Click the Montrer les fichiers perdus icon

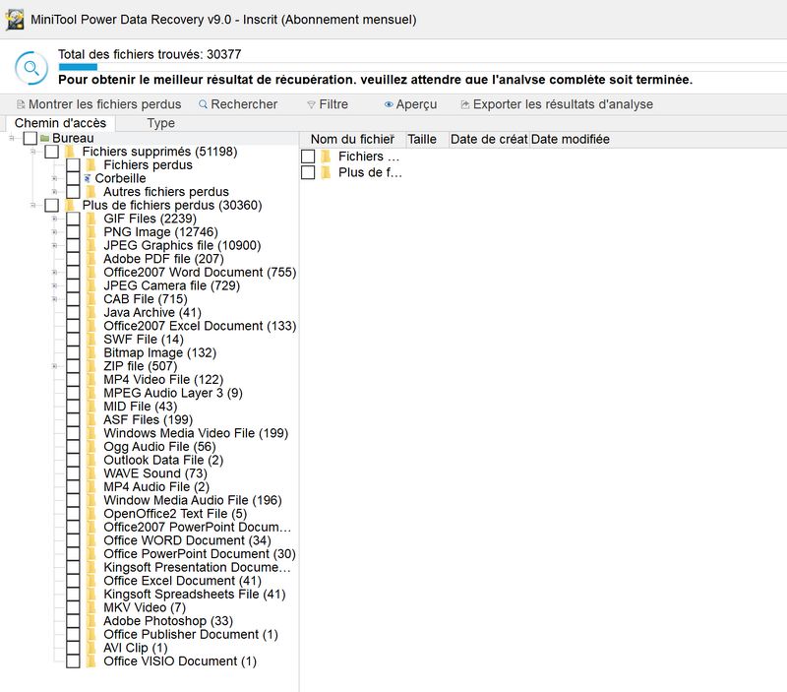click(21, 104)
